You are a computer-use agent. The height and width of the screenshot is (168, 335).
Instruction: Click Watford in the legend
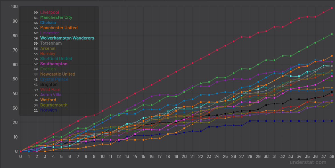click(x=48, y=100)
